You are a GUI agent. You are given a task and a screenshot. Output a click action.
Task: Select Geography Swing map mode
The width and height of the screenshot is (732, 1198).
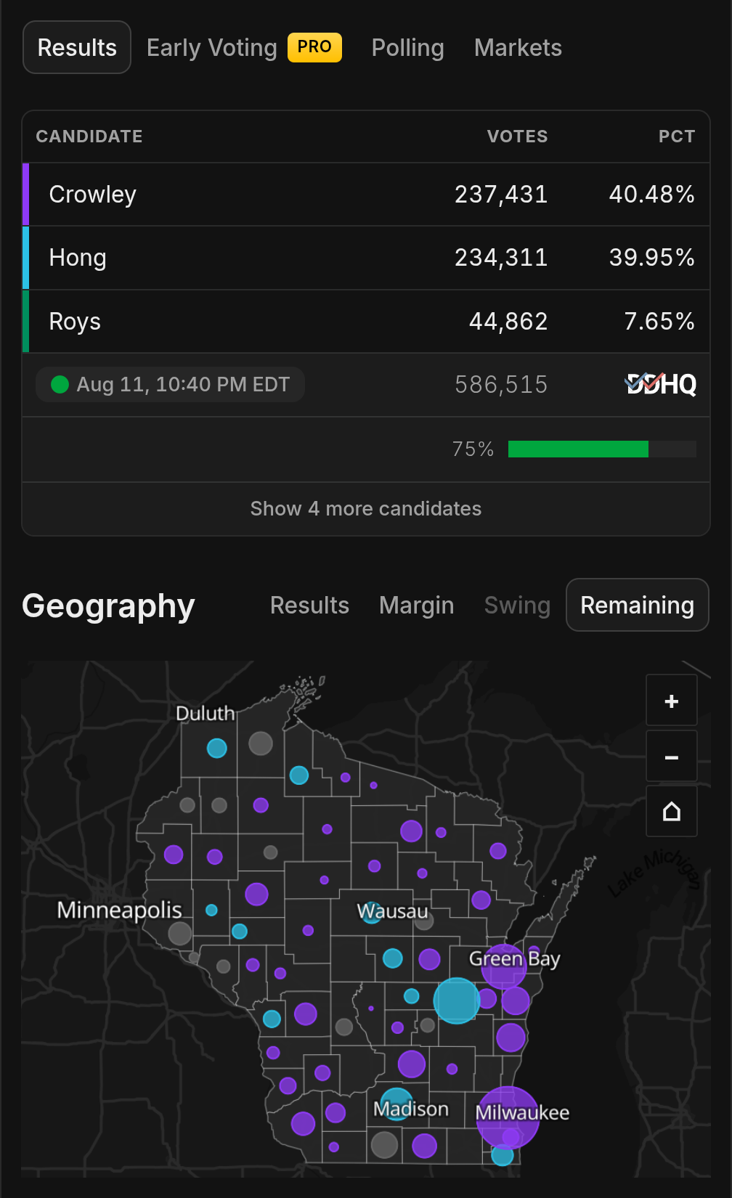tap(517, 605)
